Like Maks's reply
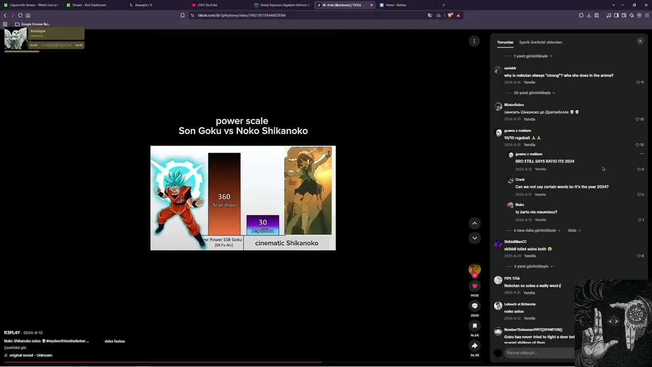Screen dimensions: 652x367 (x=640, y=220)
